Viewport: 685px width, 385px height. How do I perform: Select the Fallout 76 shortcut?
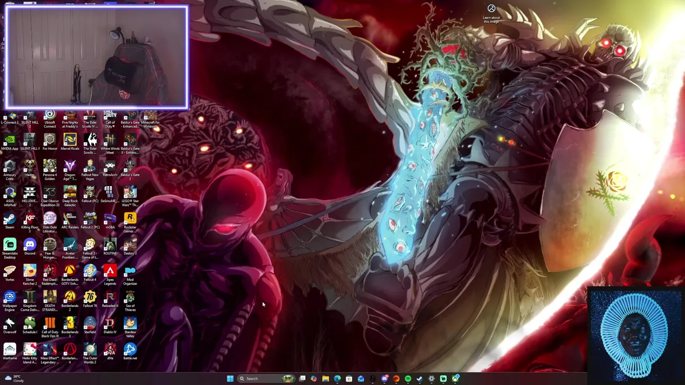tap(90, 299)
